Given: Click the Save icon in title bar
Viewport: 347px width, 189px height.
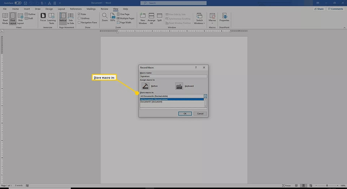Looking at the screenshot, I should 25,3.
